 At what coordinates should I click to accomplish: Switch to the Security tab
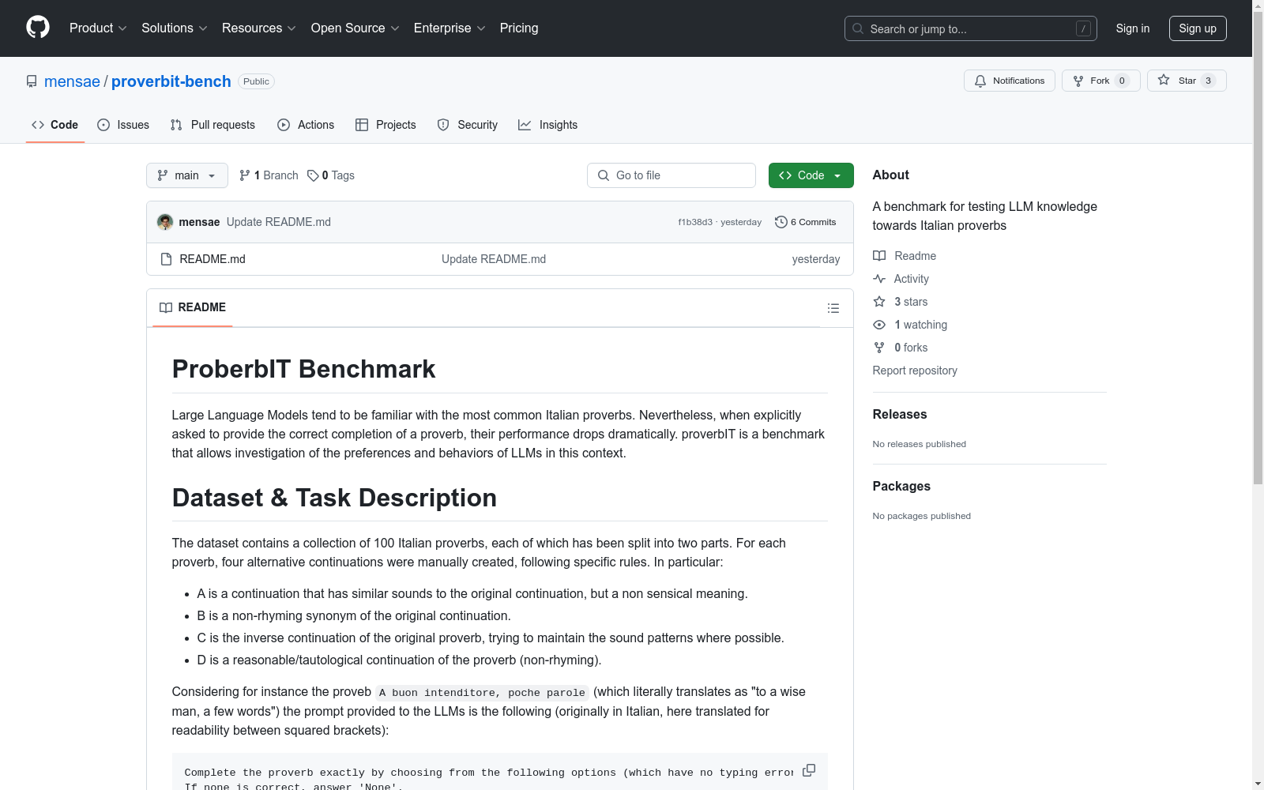(468, 125)
